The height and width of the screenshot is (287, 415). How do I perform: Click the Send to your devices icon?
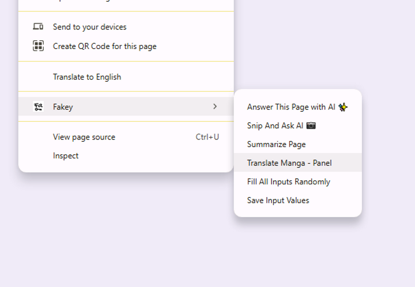click(38, 27)
